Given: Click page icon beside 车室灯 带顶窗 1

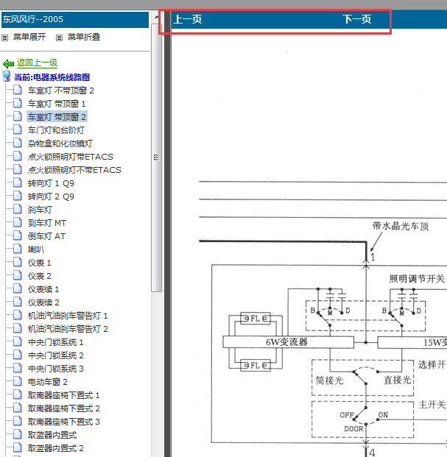Looking at the screenshot, I should tap(18, 103).
